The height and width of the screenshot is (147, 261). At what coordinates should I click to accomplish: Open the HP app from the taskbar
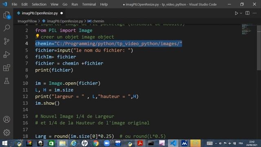(x=84, y=143)
